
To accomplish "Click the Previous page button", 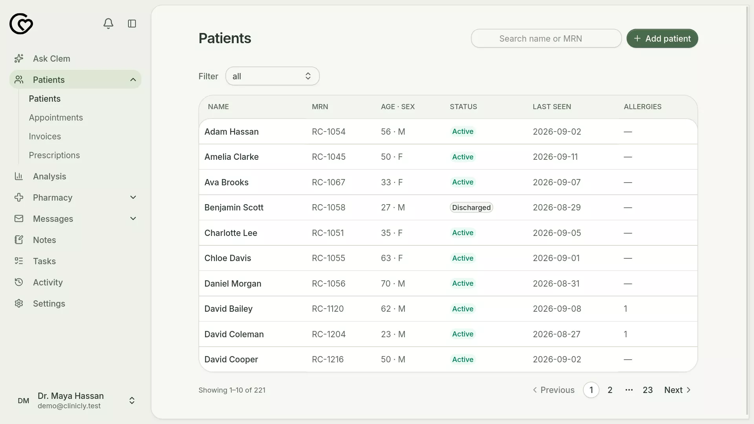I will tap(553, 390).
